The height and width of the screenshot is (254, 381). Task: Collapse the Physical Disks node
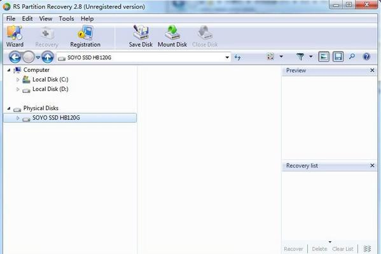click(9, 108)
